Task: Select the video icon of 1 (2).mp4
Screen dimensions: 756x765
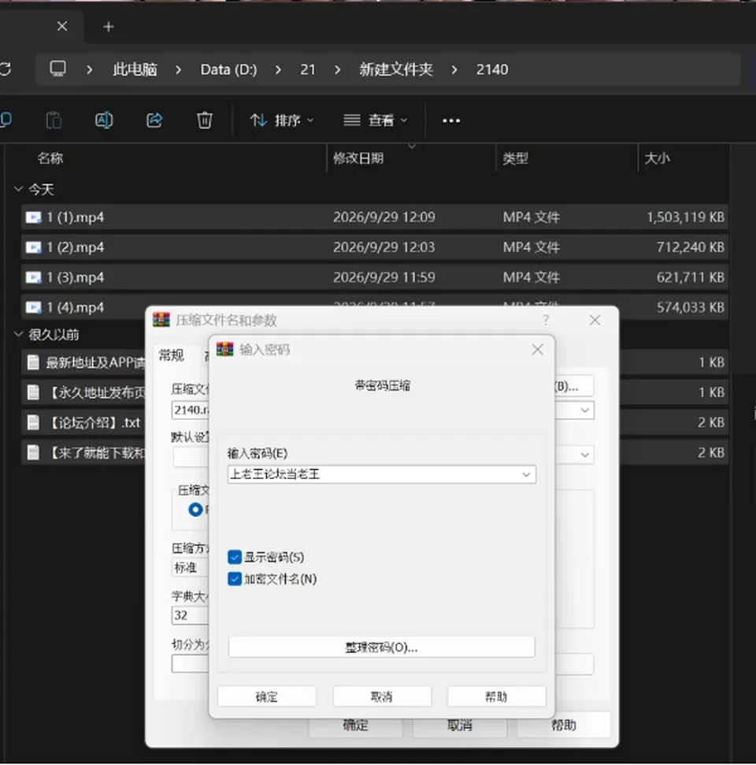Action: [33, 247]
